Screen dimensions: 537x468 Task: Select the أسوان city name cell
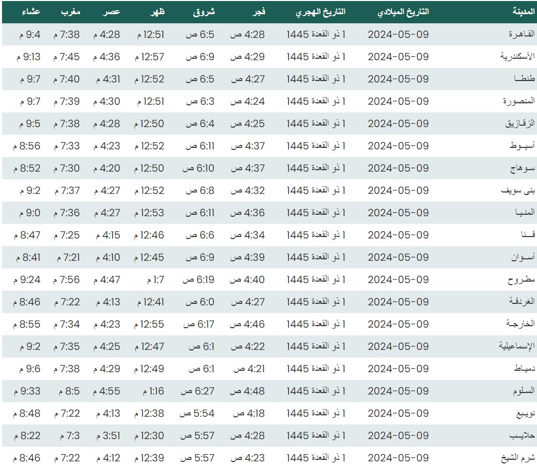click(523, 257)
